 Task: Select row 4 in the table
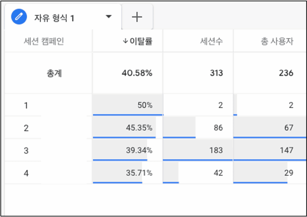click(x=26, y=173)
